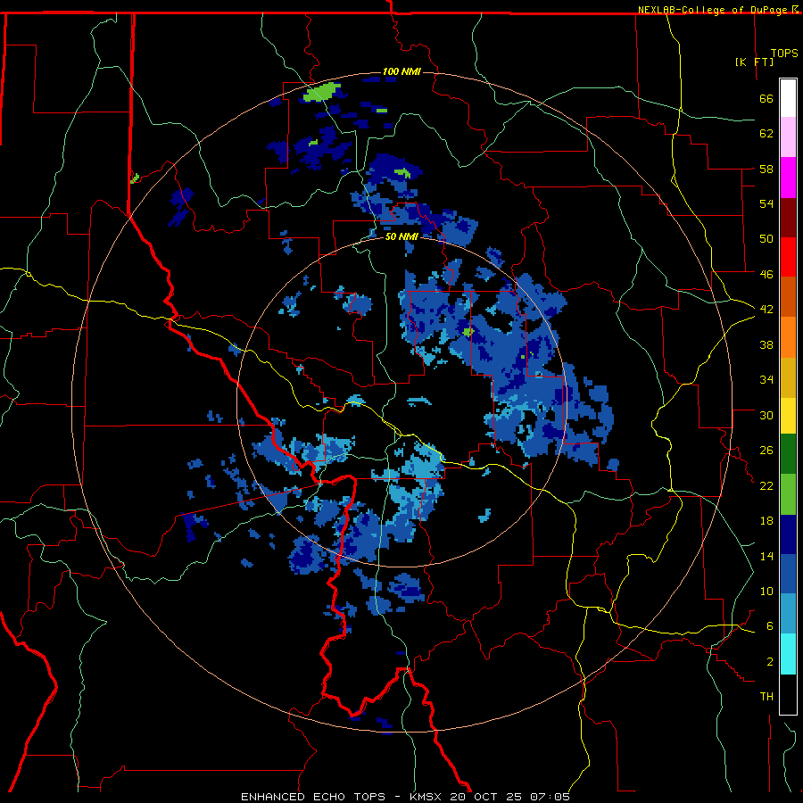
Task: Click legend value 6
Action: [x=769, y=626]
